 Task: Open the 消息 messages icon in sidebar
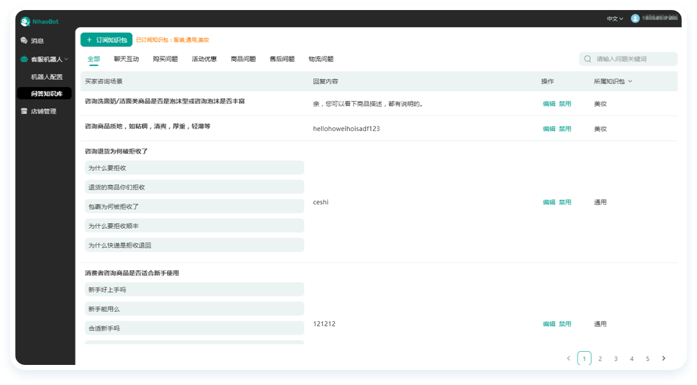click(x=24, y=41)
